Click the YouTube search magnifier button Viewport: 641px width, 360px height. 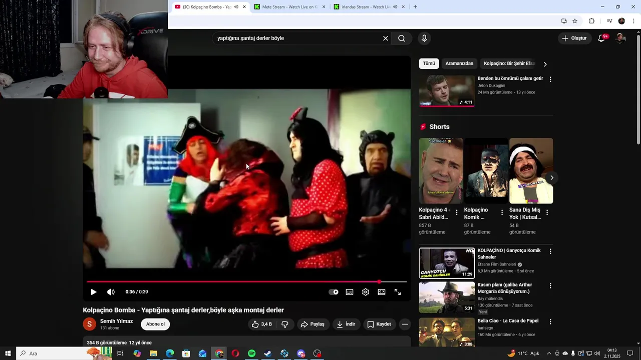(402, 38)
